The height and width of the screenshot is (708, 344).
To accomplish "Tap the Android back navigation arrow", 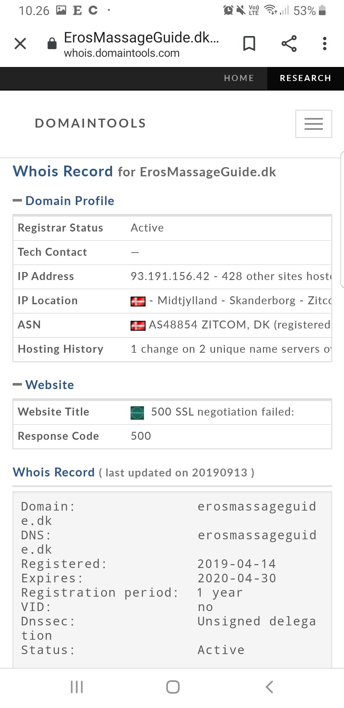I will (269, 687).
